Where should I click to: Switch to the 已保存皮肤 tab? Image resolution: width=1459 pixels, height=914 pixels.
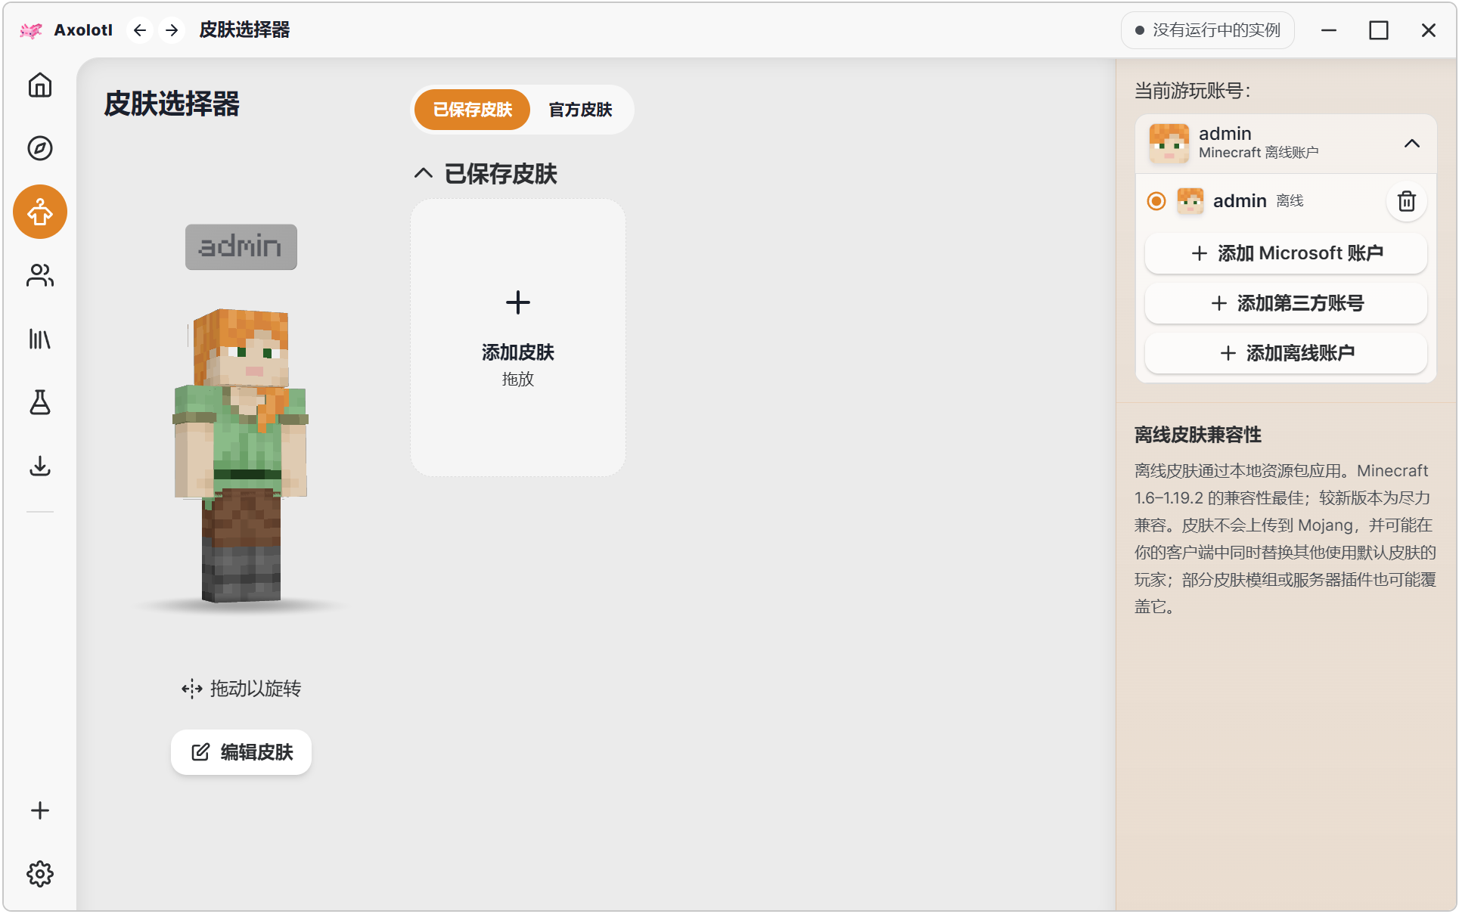tap(473, 110)
